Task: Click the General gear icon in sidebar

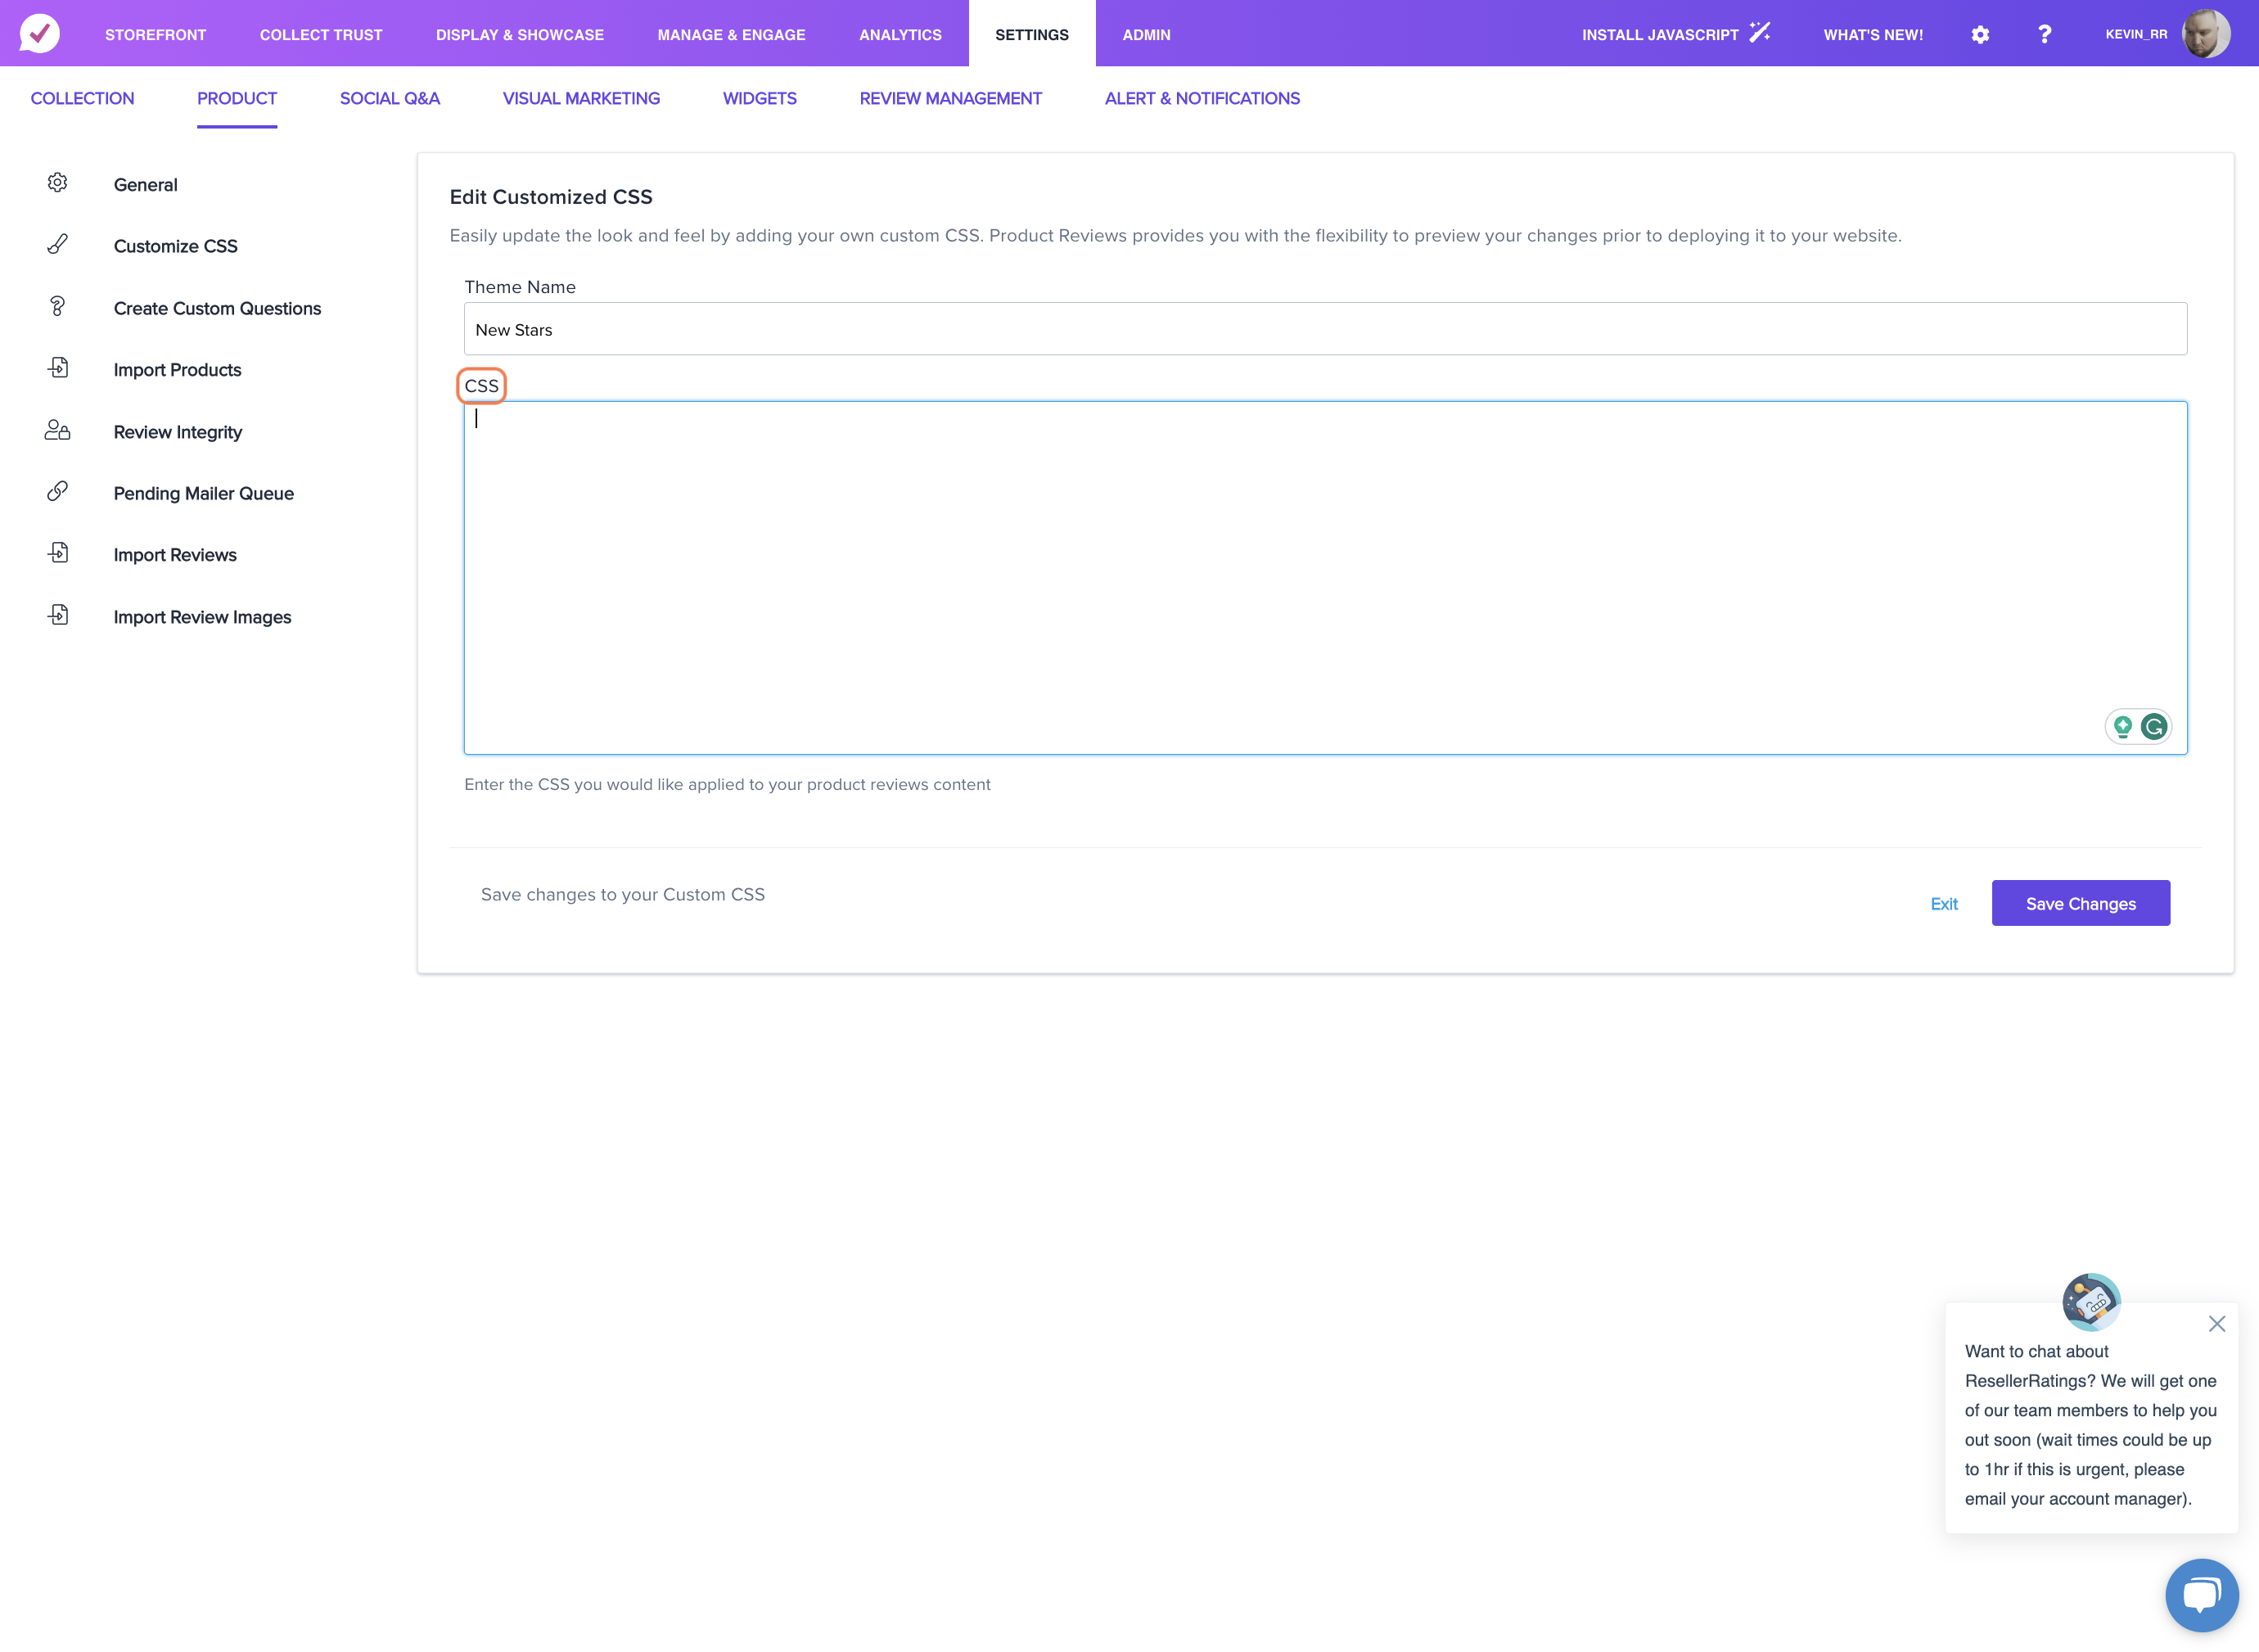Action: coord(58,183)
